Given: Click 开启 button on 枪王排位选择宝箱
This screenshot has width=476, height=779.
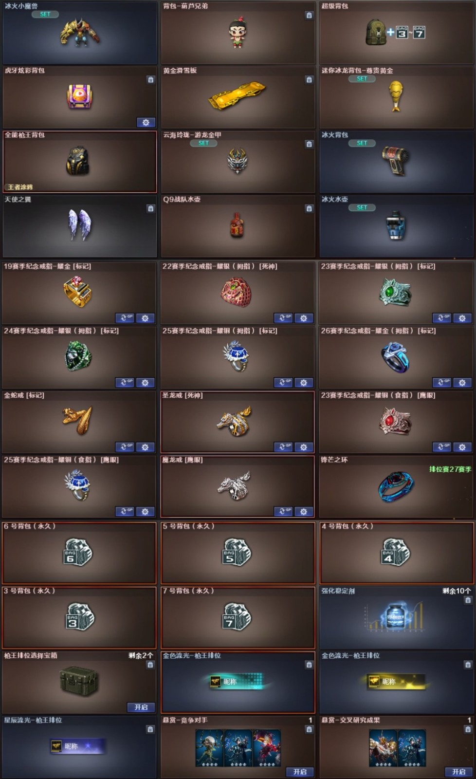Looking at the screenshot, I should coord(141,707).
